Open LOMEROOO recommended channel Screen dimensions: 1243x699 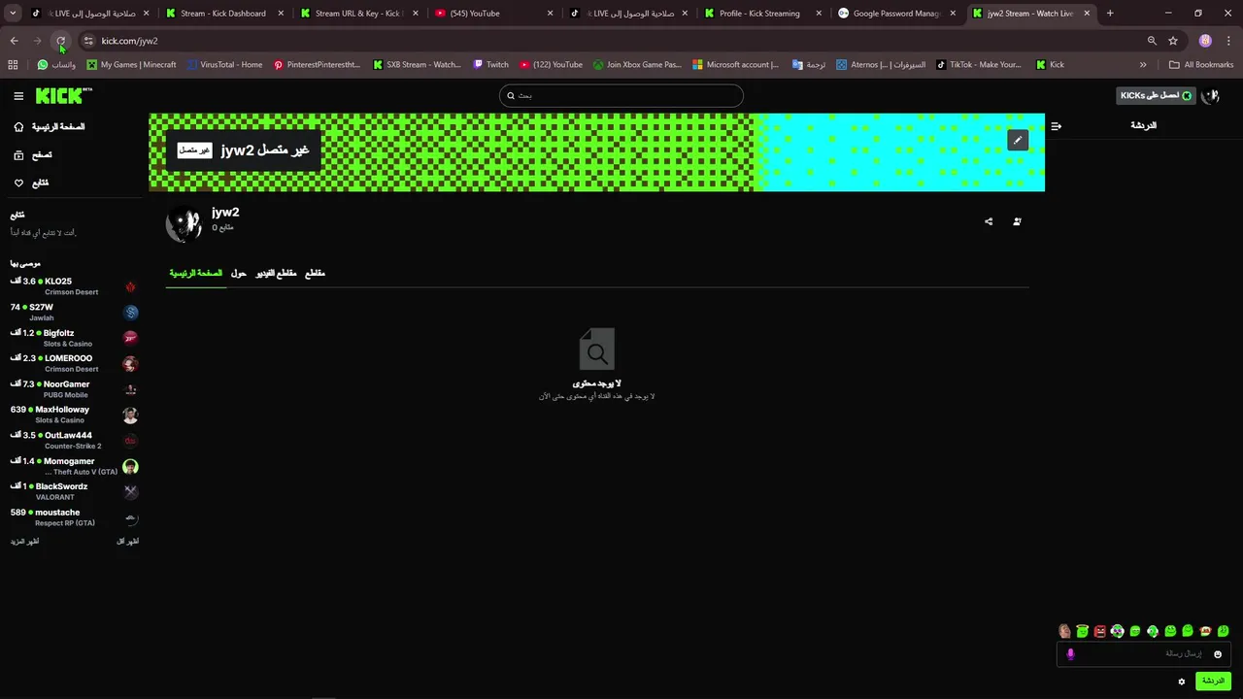74,363
